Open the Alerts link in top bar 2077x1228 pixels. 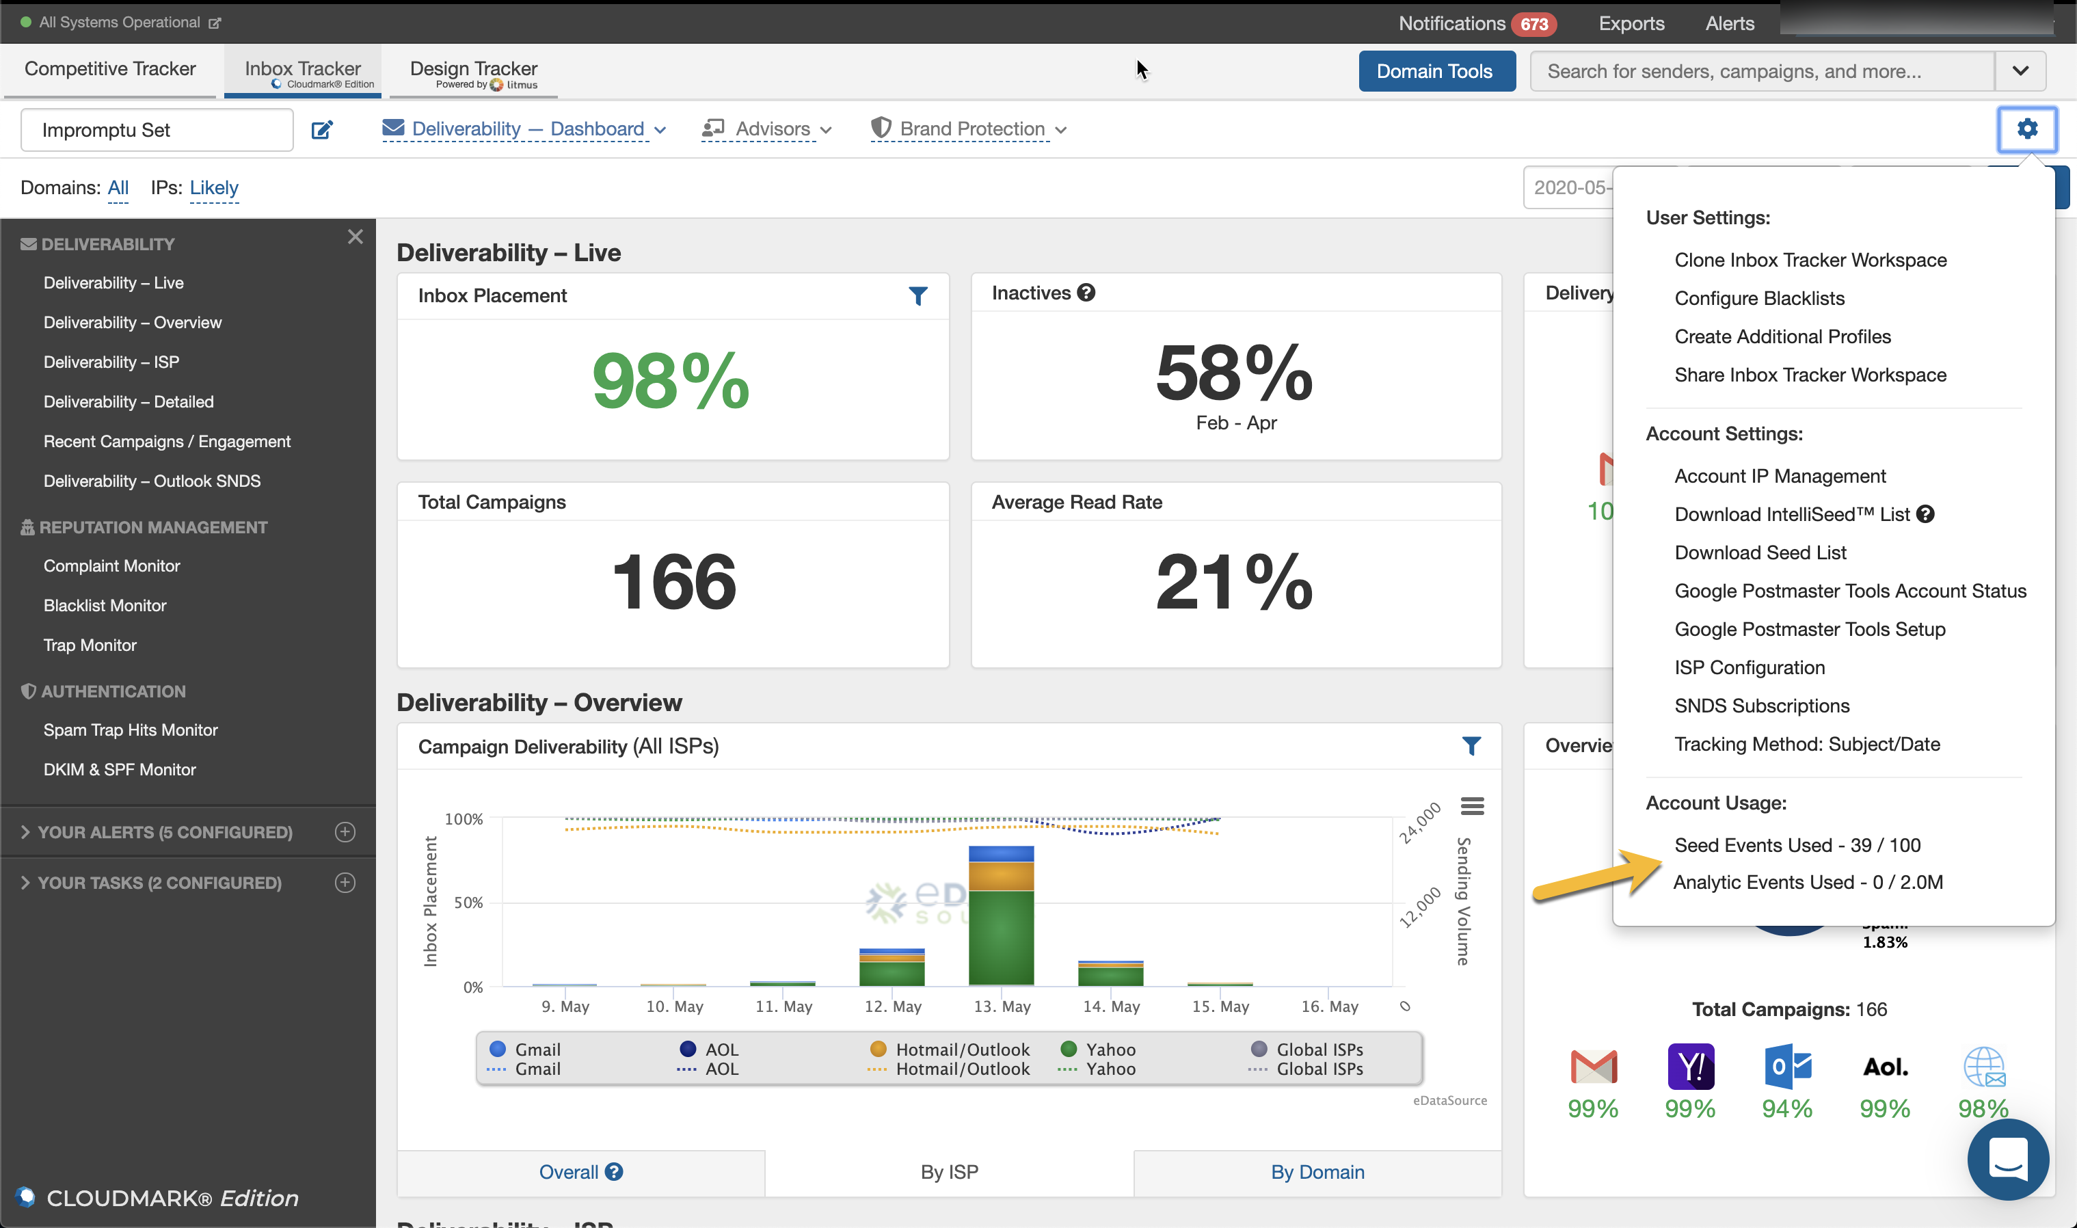[x=1730, y=23]
